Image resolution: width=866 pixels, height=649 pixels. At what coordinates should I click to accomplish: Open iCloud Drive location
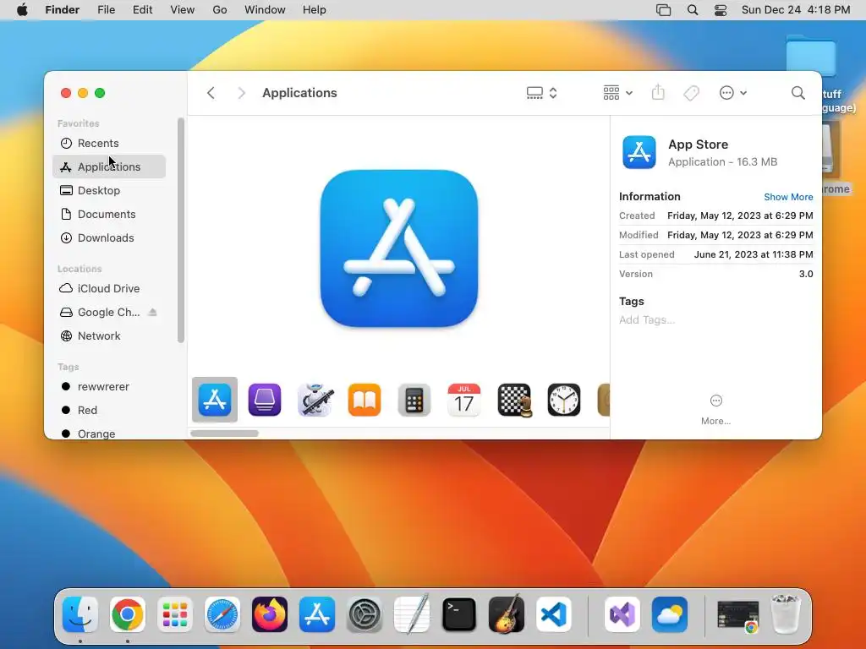[x=109, y=289]
